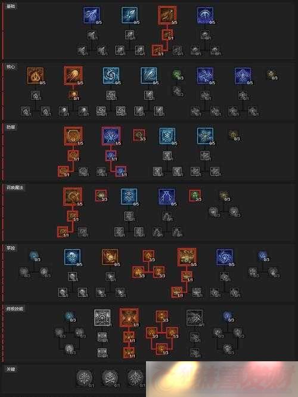
Task: Select the Hydra skill in 召唤魔法 section
Action: point(73,197)
